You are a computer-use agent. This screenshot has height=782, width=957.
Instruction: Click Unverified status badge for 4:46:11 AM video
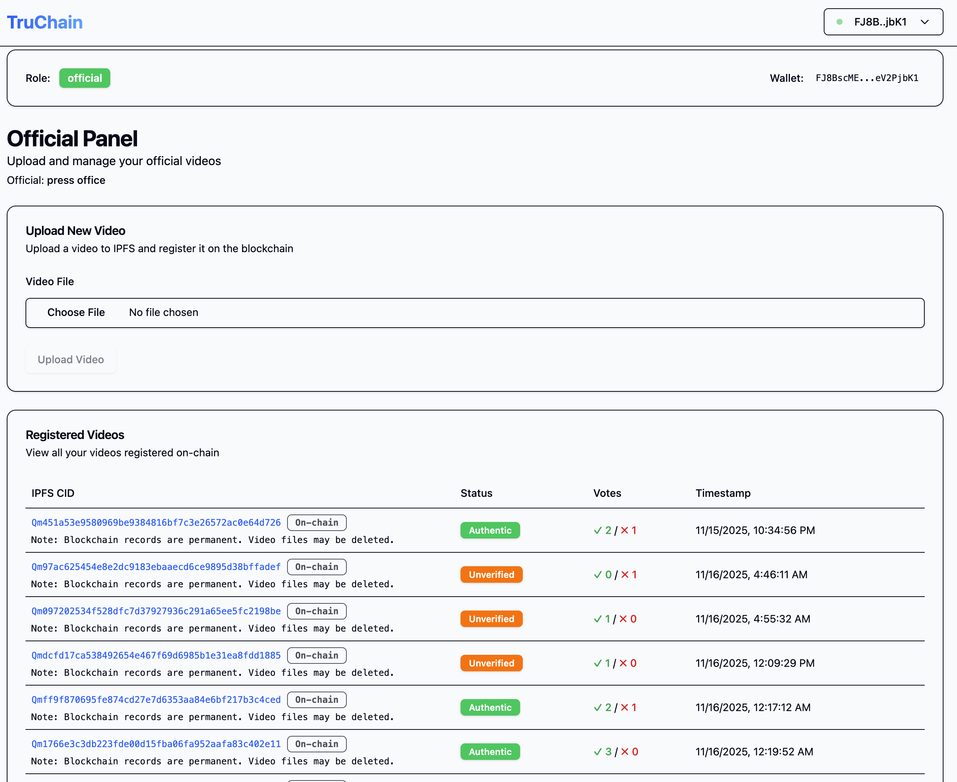(x=491, y=574)
